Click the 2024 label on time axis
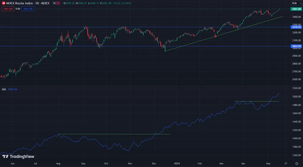303x167 pixels. click(177, 163)
